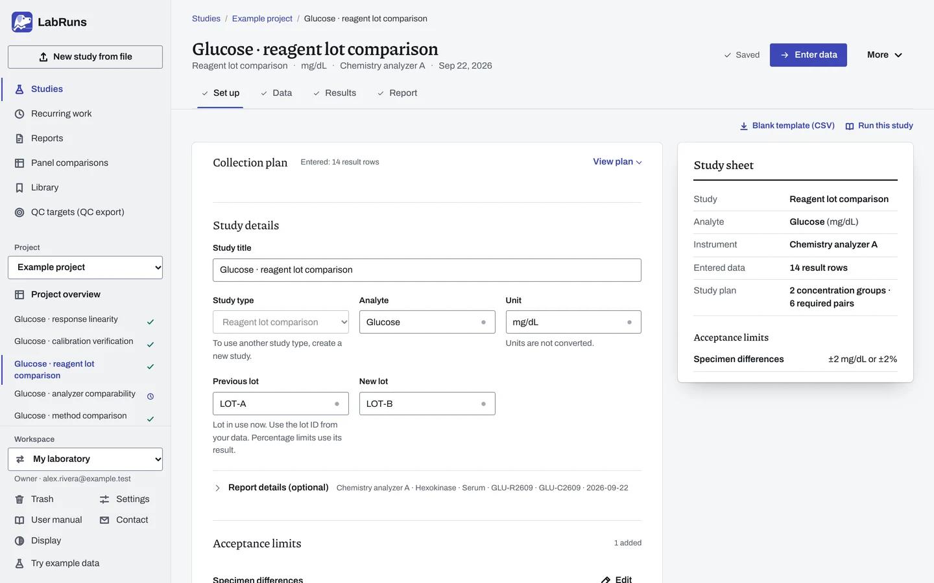Follow the Studies breadcrumb link
The width and height of the screenshot is (934, 583).
206,19
